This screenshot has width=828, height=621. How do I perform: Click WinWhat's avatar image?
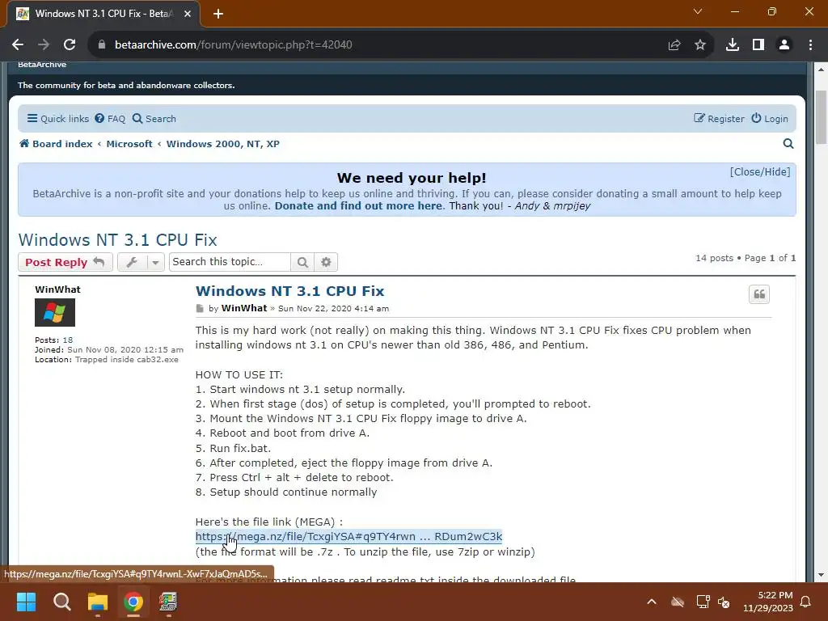(x=55, y=313)
